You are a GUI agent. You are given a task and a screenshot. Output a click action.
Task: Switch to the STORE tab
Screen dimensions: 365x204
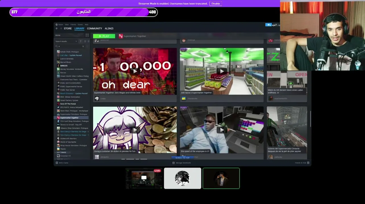(x=68, y=29)
